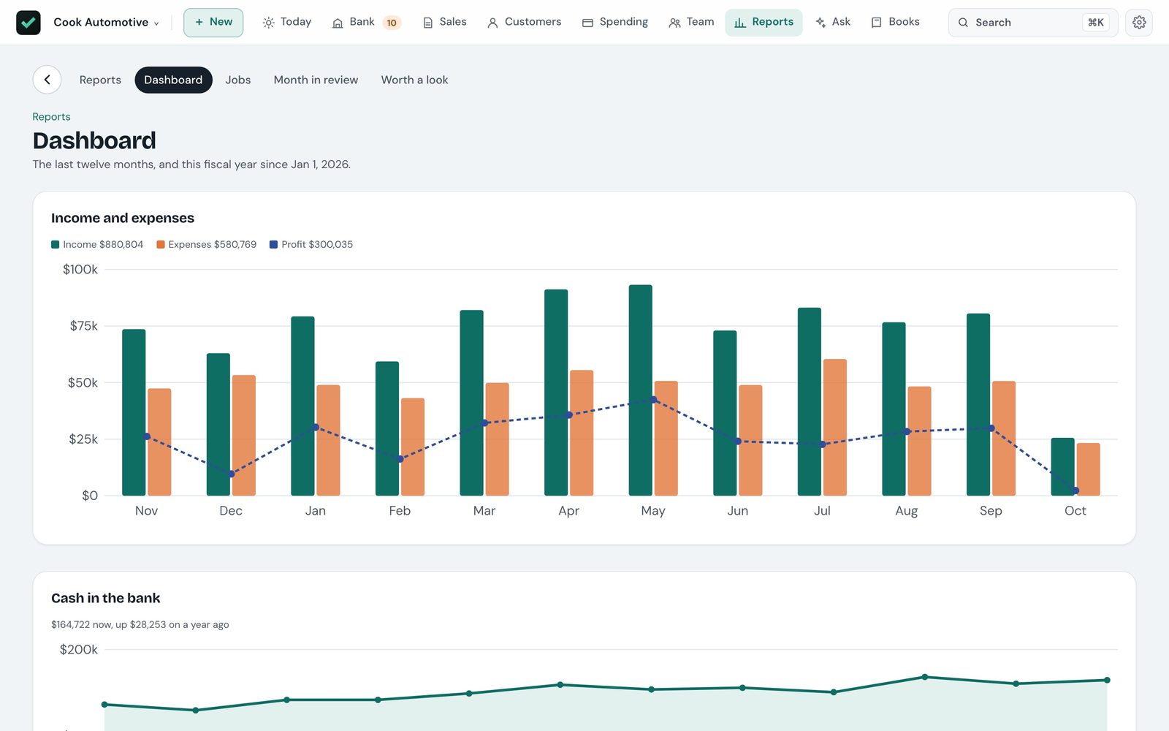Click the Oct income bar

click(1063, 467)
